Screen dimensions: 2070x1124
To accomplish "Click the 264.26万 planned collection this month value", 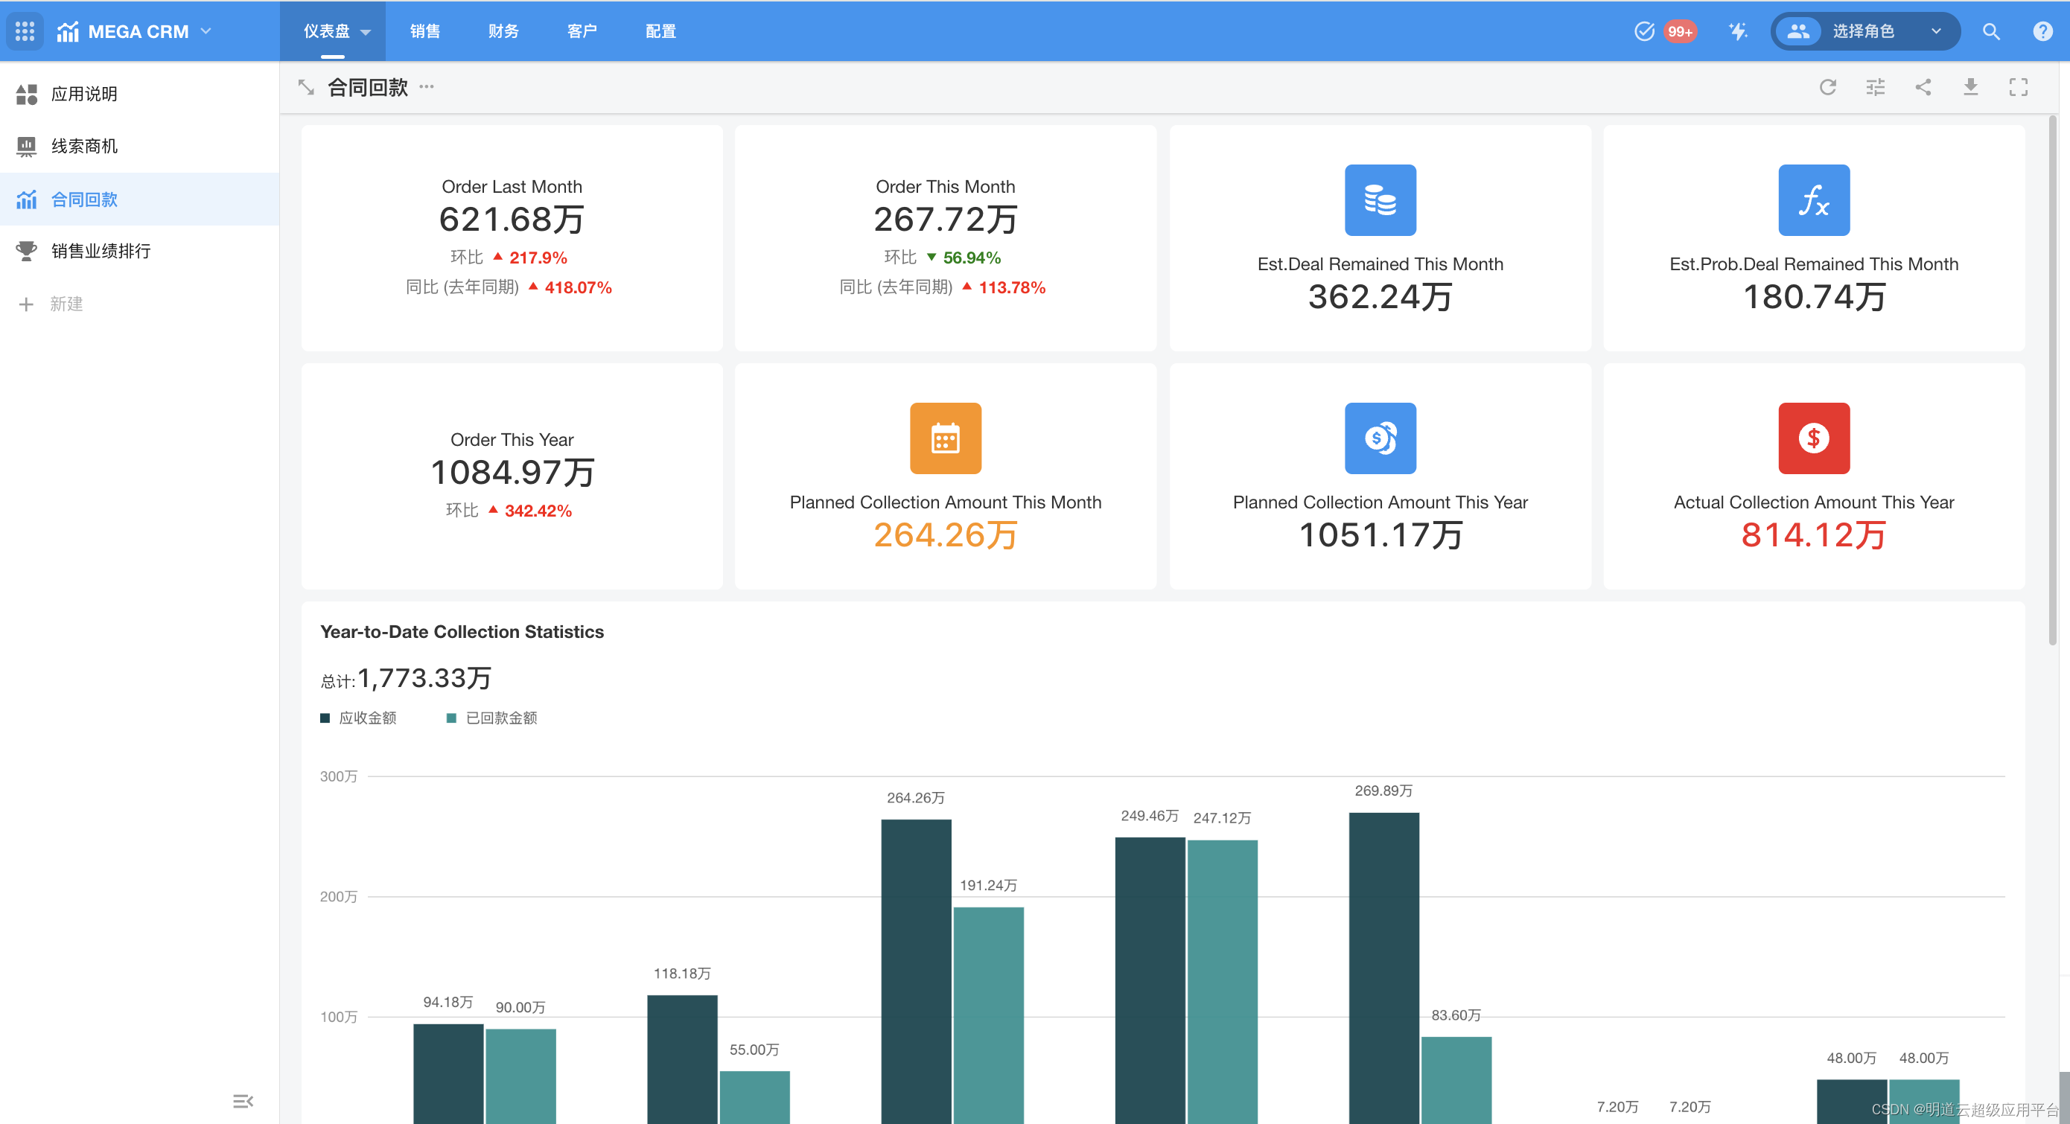I will [945, 535].
